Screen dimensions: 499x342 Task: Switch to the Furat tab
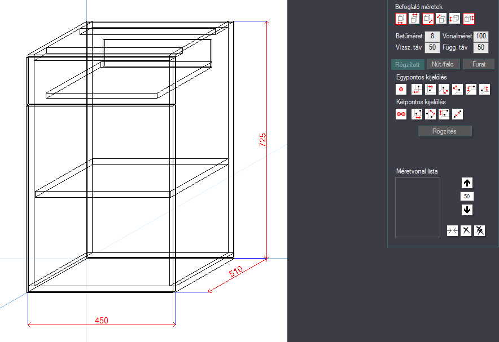point(479,64)
